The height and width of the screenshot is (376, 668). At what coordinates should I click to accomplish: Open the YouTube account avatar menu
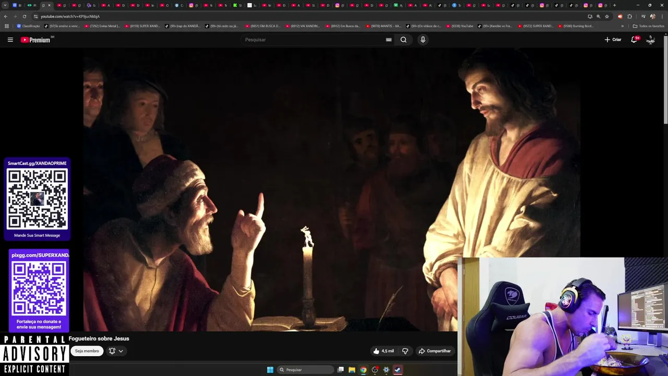(651, 40)
